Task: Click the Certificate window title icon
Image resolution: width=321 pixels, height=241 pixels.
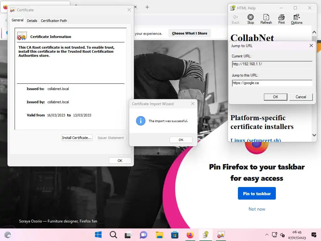Action: (x=13, y=10)
